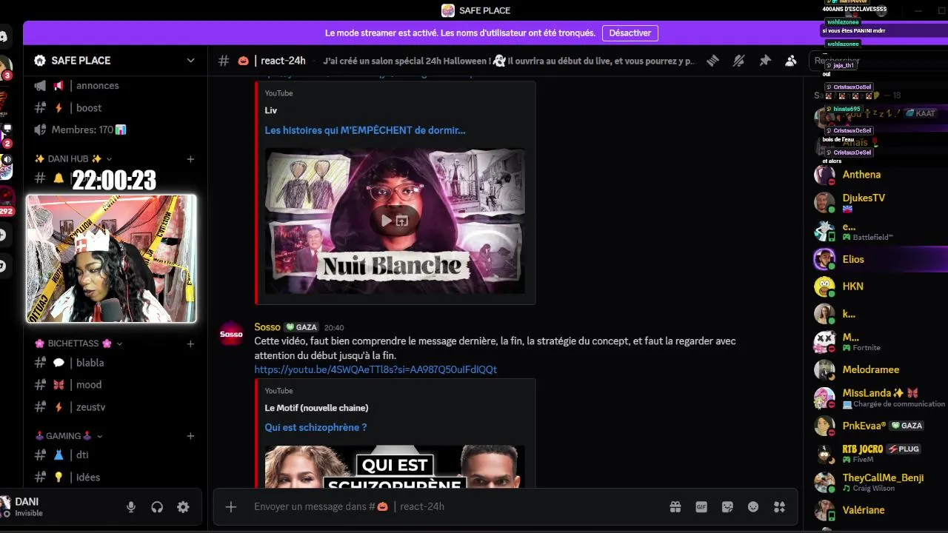Viewport: 948px width, 533px height.
Task: Open Nuit Blanche video in popout icon
Action: point(402,221)
